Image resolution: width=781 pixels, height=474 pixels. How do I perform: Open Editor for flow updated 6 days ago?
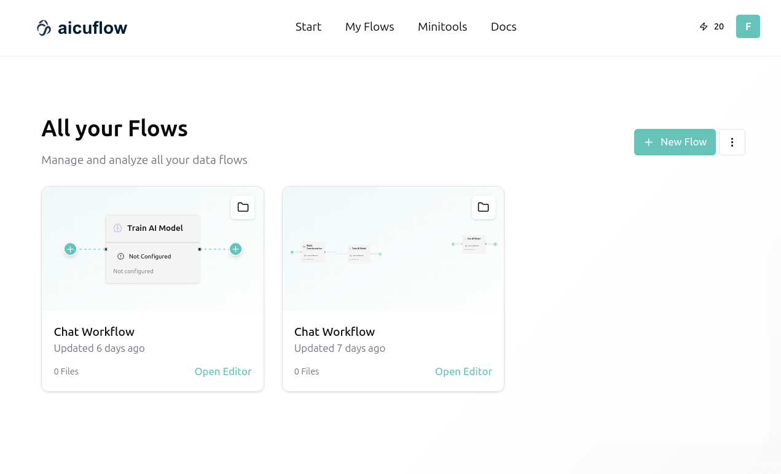[223, 371]
